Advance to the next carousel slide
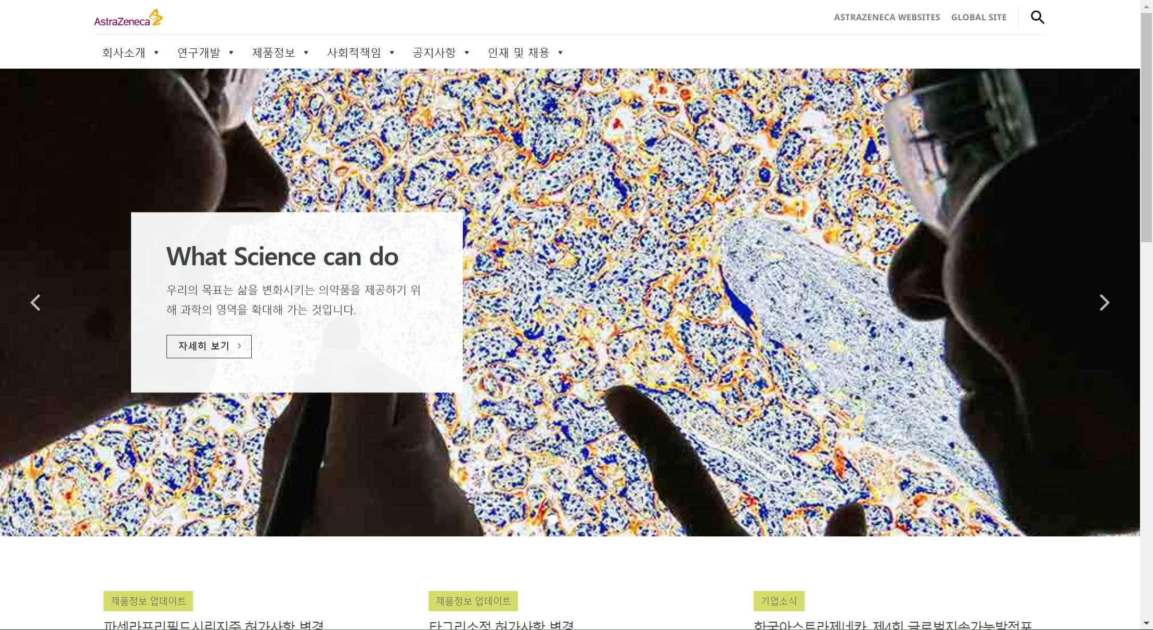This screenshot has width=1153, height=630. tap(1105, 303)
